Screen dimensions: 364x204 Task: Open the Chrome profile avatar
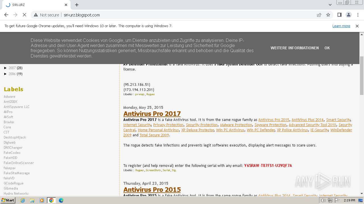(348, 15)
